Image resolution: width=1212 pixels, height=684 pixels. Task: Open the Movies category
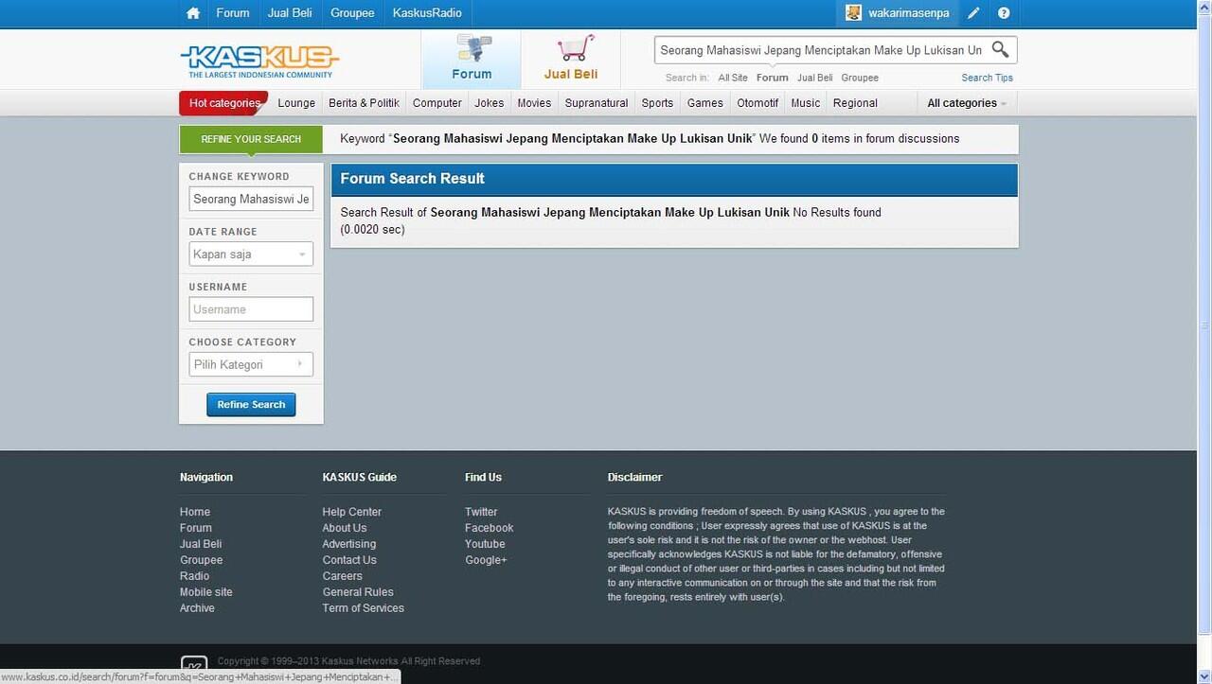[x=534, y=103]
